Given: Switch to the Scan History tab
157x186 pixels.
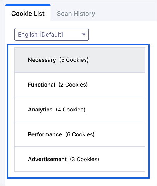Looking at the screenshot, I should pyautogui.click(x=76, y=14).
